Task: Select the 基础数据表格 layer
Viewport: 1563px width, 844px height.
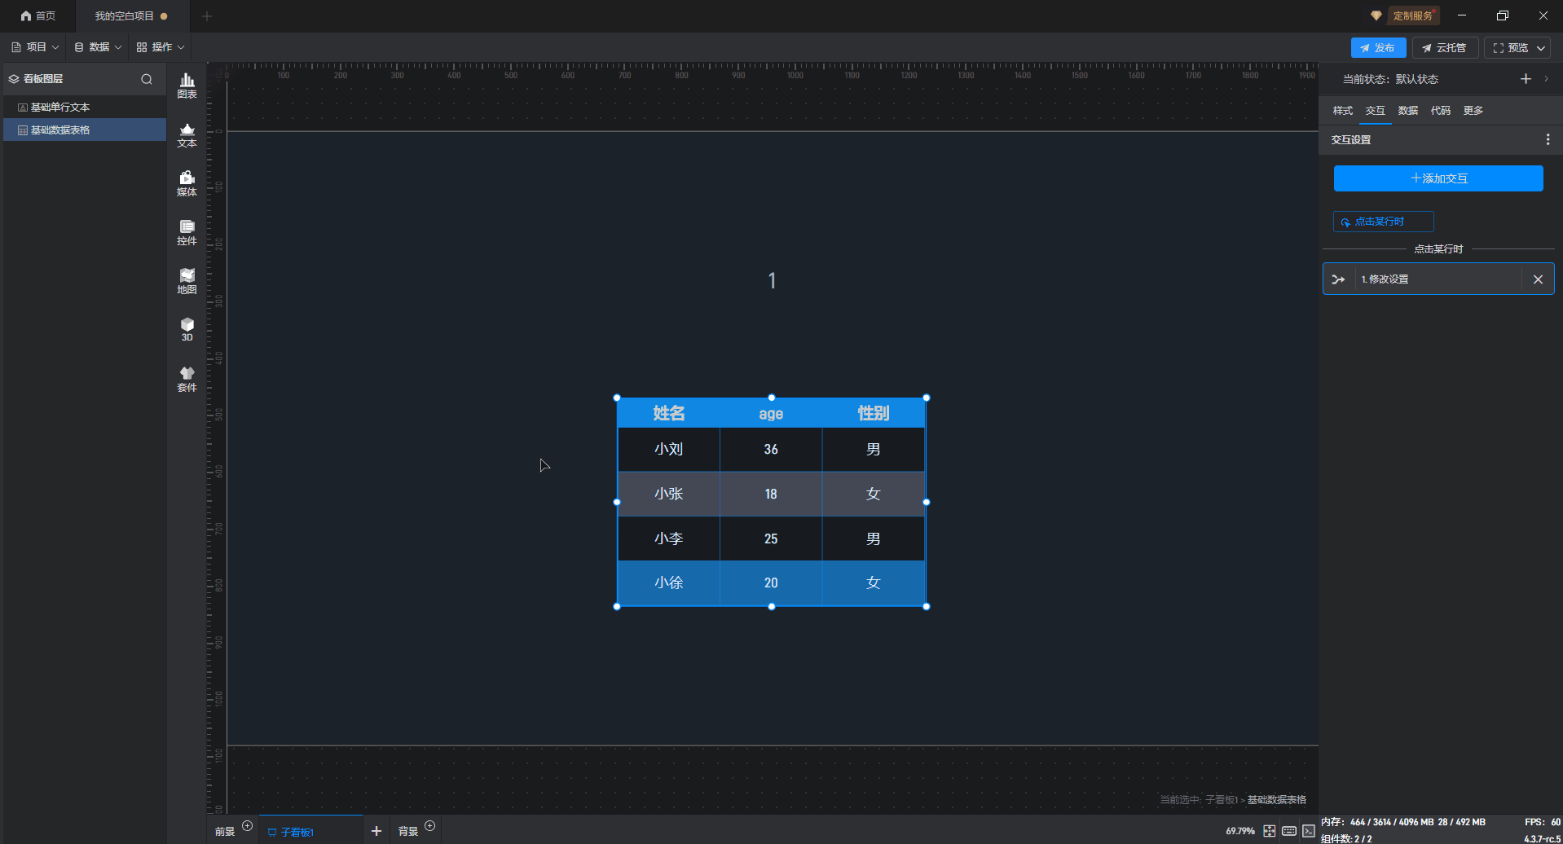Action: tap(85, 130)
